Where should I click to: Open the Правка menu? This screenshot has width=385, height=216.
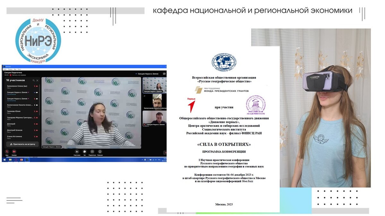(x=10, y=69)
